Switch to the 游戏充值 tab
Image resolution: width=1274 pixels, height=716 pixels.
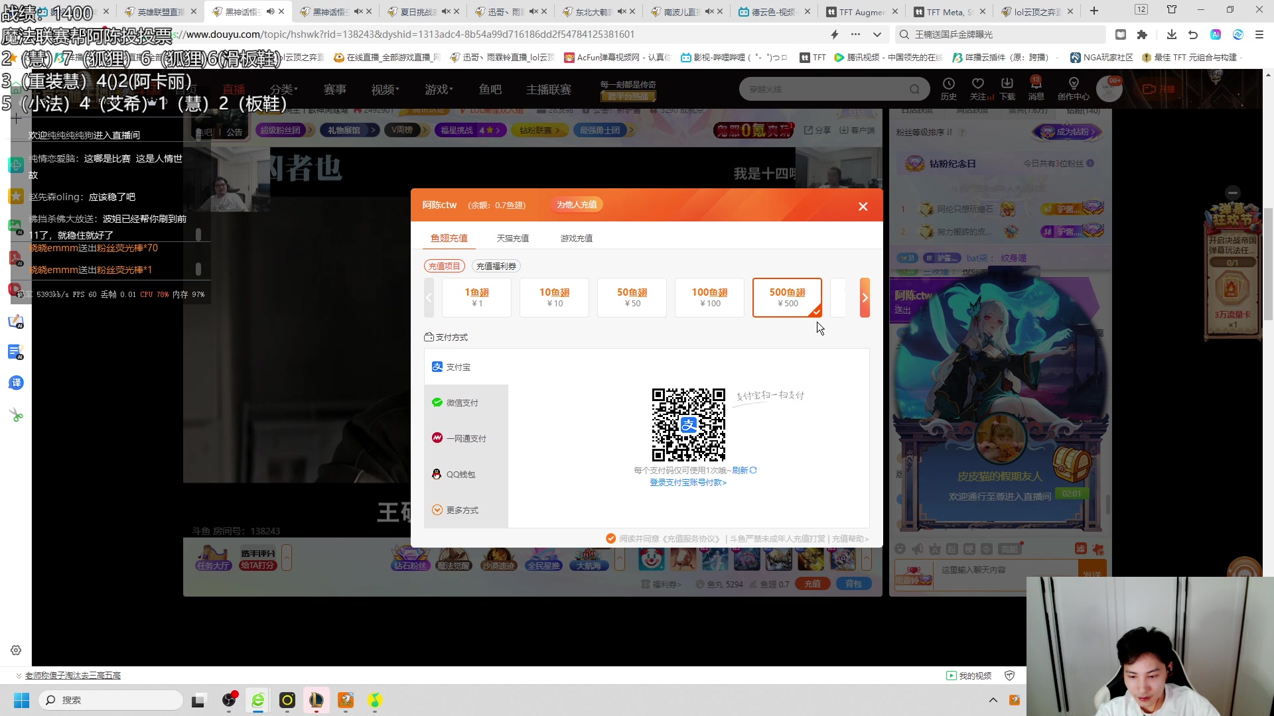tap(576, 238)
